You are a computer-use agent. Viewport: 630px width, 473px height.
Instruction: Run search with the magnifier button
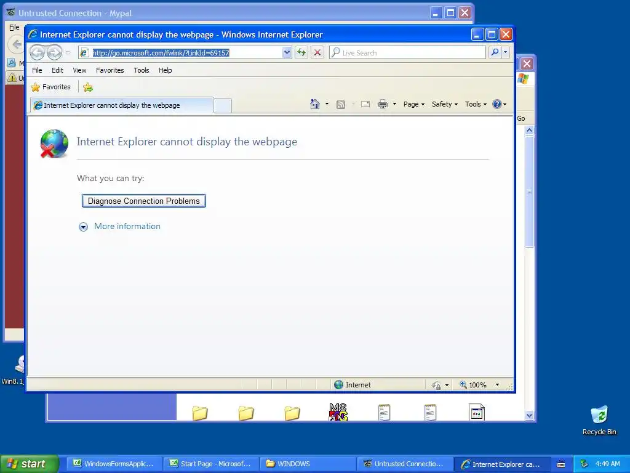click(495, 52)
